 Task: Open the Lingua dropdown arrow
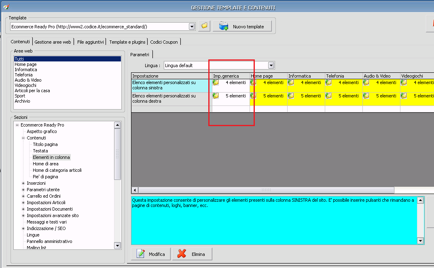pos(271,65)
